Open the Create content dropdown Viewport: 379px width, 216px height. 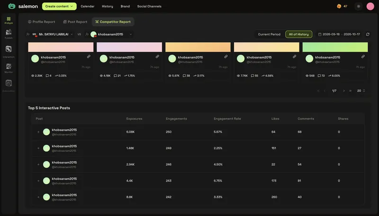coord(59,6)
